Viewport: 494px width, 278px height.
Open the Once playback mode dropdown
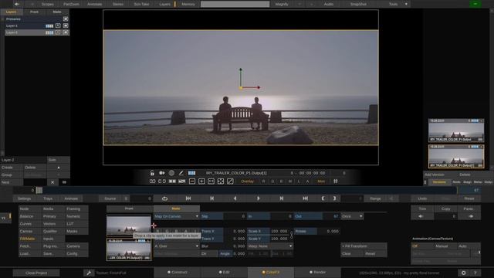point(352,216)
